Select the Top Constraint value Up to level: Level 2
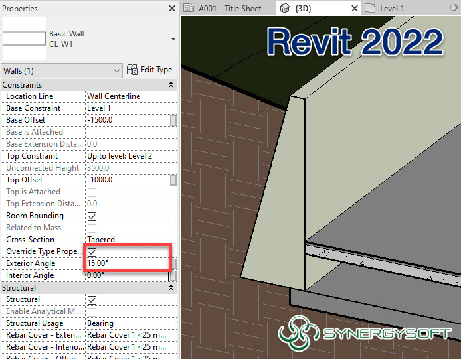 128,156
